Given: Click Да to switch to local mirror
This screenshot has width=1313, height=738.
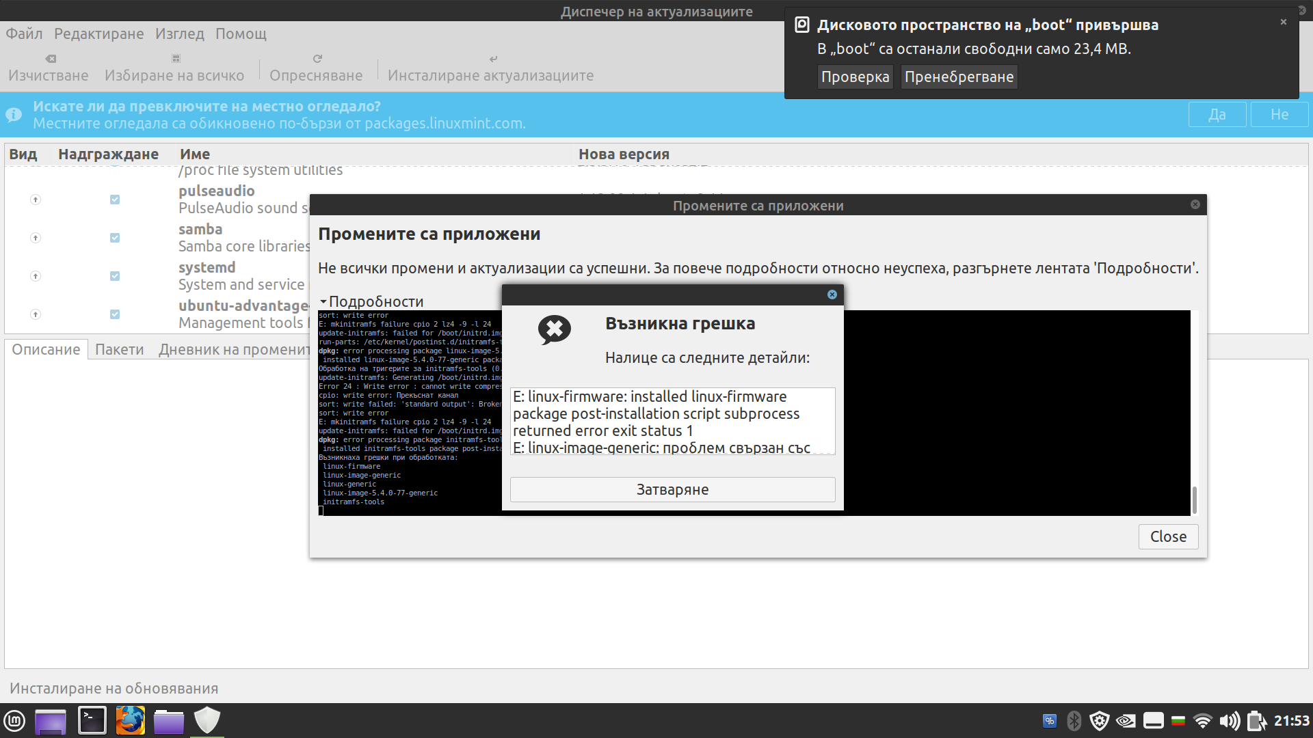Looking at the screenshot, I should coord(1217,115).
